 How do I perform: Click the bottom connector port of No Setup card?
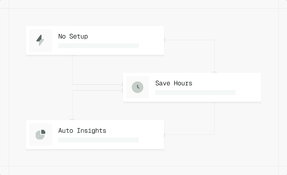coord(72,55)
